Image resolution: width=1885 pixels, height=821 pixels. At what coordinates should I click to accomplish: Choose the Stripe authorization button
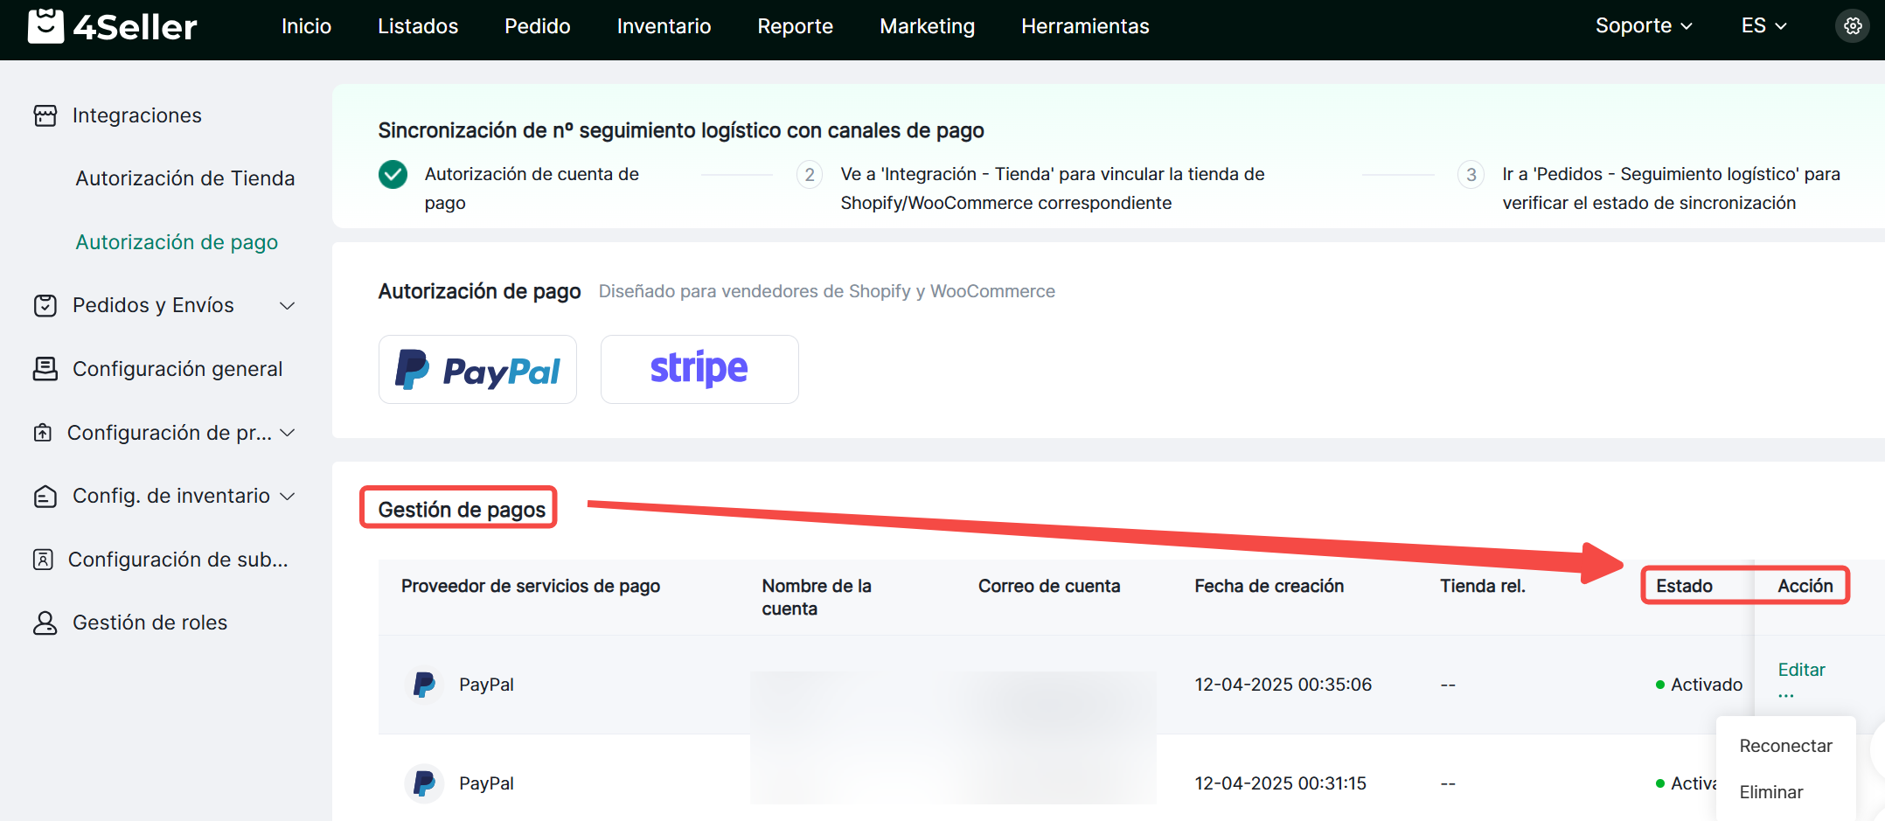click(699, 370)
